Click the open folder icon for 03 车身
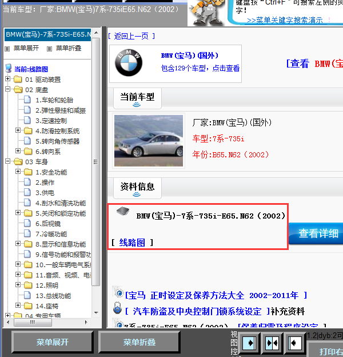 (18, 161)
